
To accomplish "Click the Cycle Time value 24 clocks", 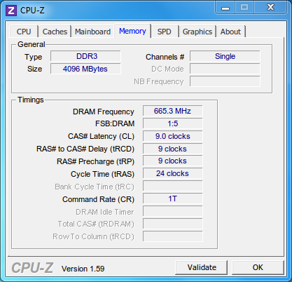I will coord(173,173).
